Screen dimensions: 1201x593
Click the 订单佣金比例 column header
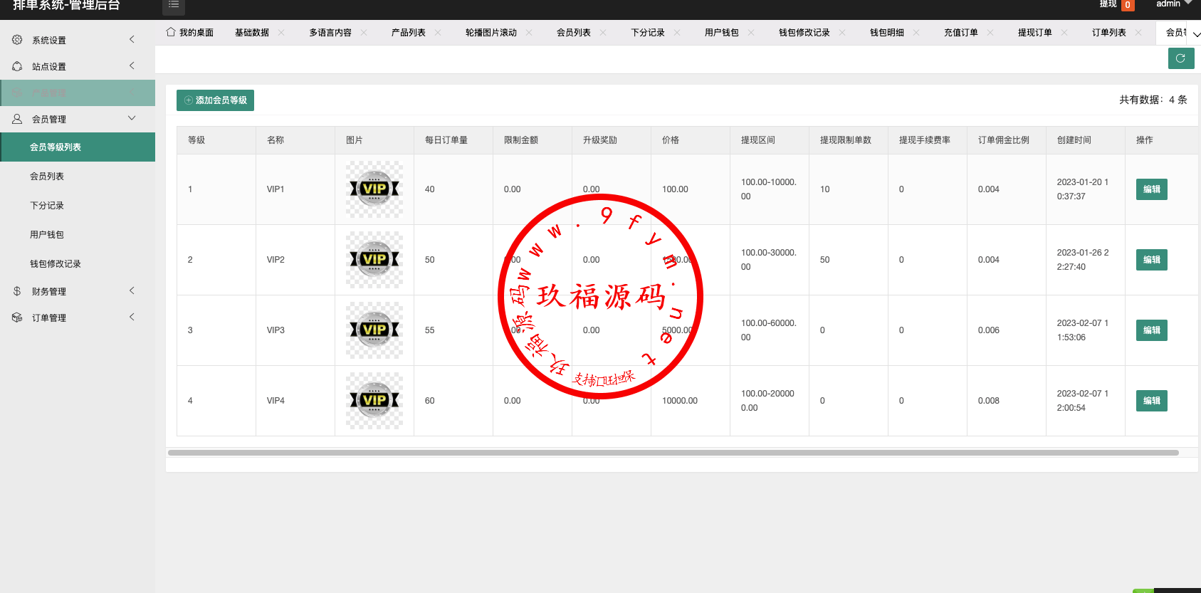[1007, 140]
